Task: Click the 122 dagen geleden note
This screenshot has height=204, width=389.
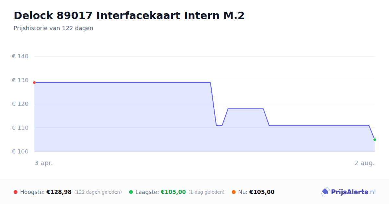Action: point(98,192)
